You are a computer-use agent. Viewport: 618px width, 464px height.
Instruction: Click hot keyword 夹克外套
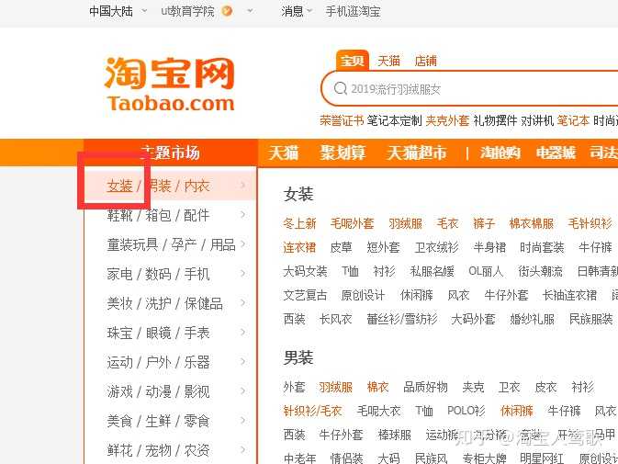447,120
